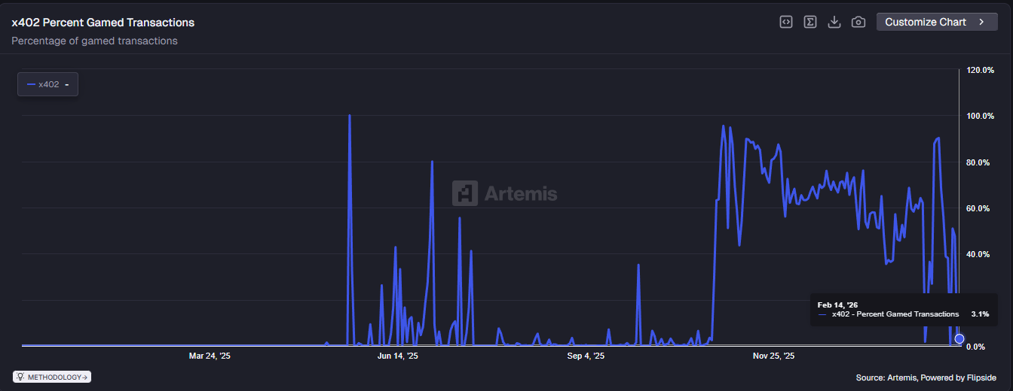Click the Nov 25, '25 axis label
1013x391 pixels.
773,356
